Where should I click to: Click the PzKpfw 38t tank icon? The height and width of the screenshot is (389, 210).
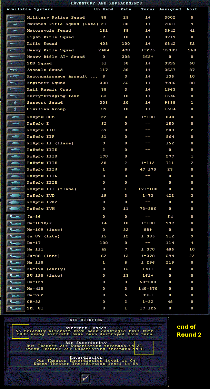[16, 117]
